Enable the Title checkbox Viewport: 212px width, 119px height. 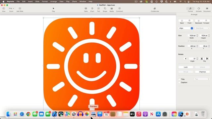click(180, 79)
